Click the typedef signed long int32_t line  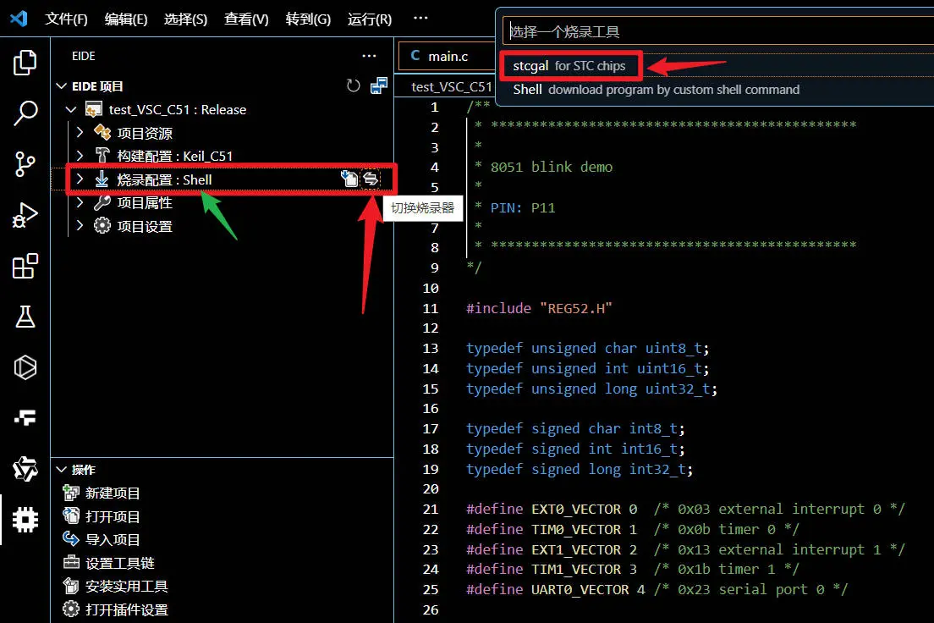pyautogui.click(x=580, y=469)
